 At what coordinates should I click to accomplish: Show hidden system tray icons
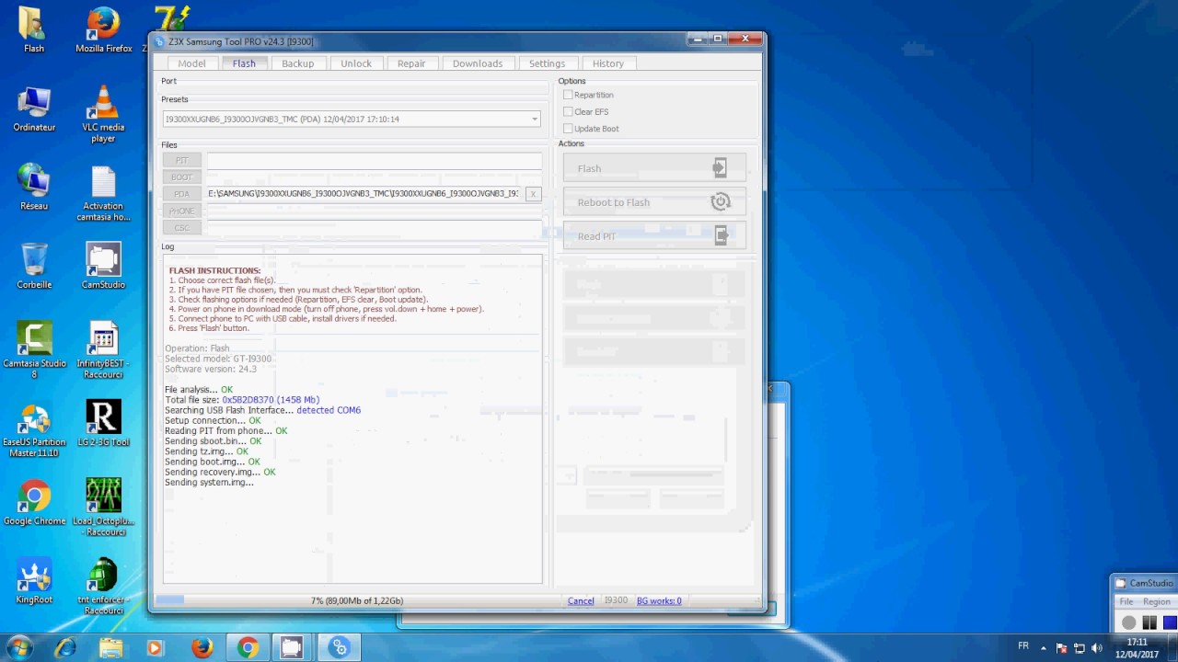1044,648
